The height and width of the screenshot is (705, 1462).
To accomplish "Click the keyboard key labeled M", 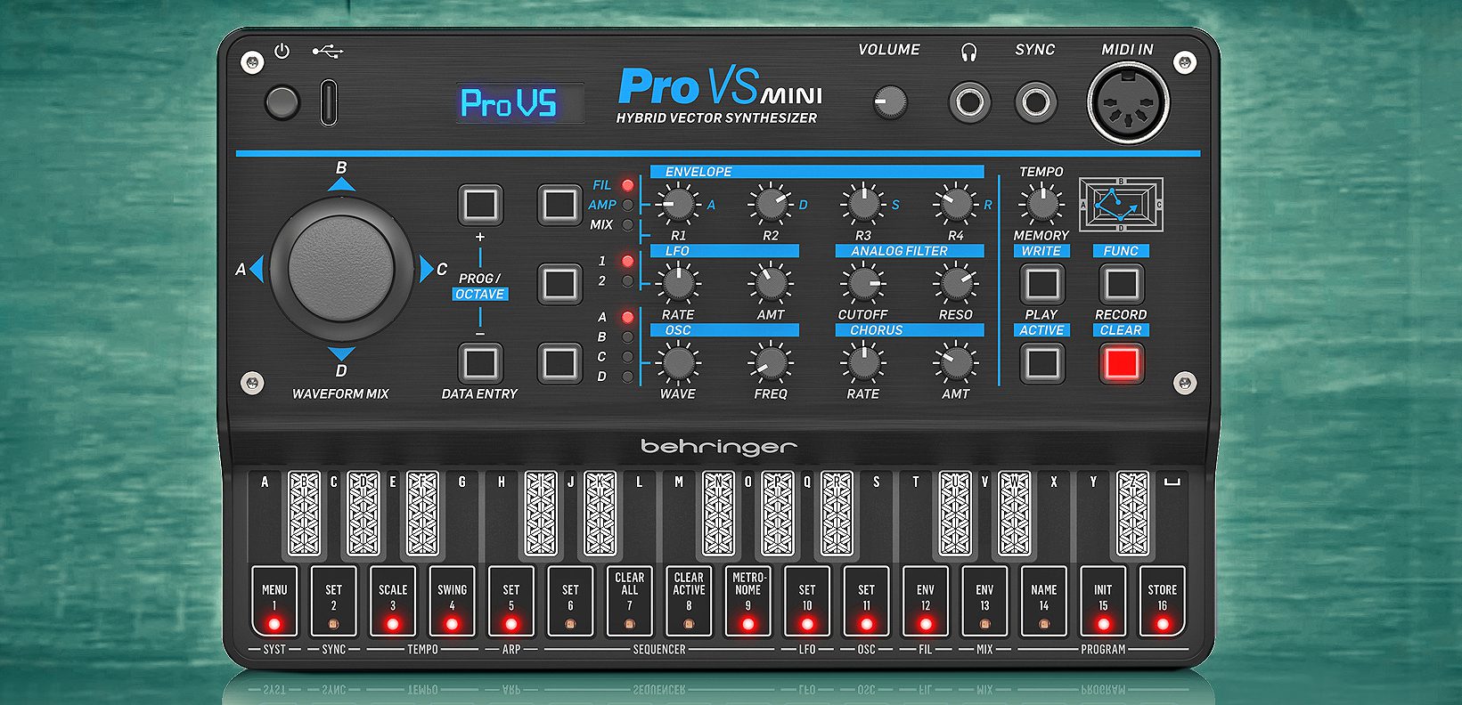I will [681, 516].
